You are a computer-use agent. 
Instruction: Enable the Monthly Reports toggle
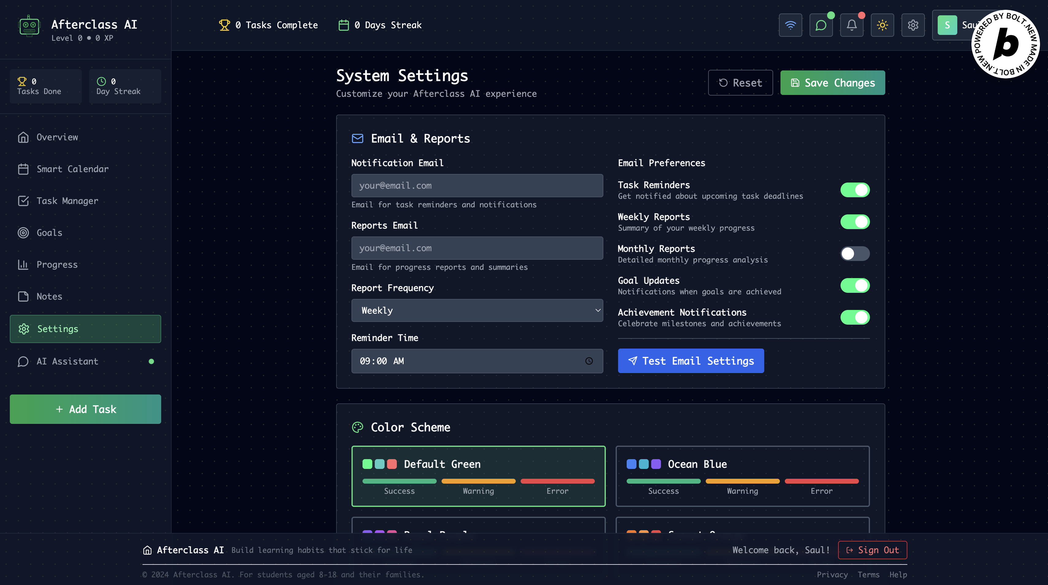point(855,254)
